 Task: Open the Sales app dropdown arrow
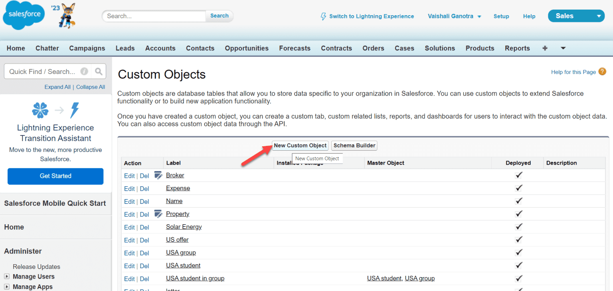click(x=600, y=16)
